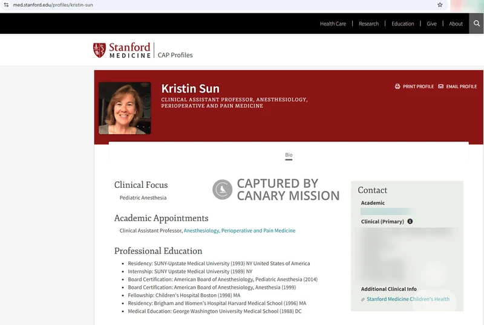Open Anesthesiology, Perioperative and Pain Medicine link

[x=240, y=230]
